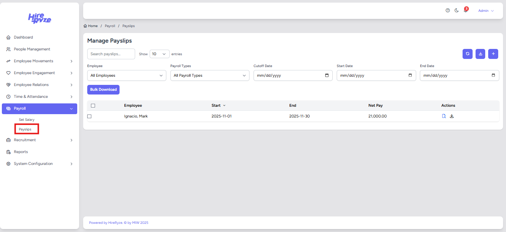The height and width of the screenshot is (232, 506).
Task: Click the HireRyze logo
Action: (40, 18)
